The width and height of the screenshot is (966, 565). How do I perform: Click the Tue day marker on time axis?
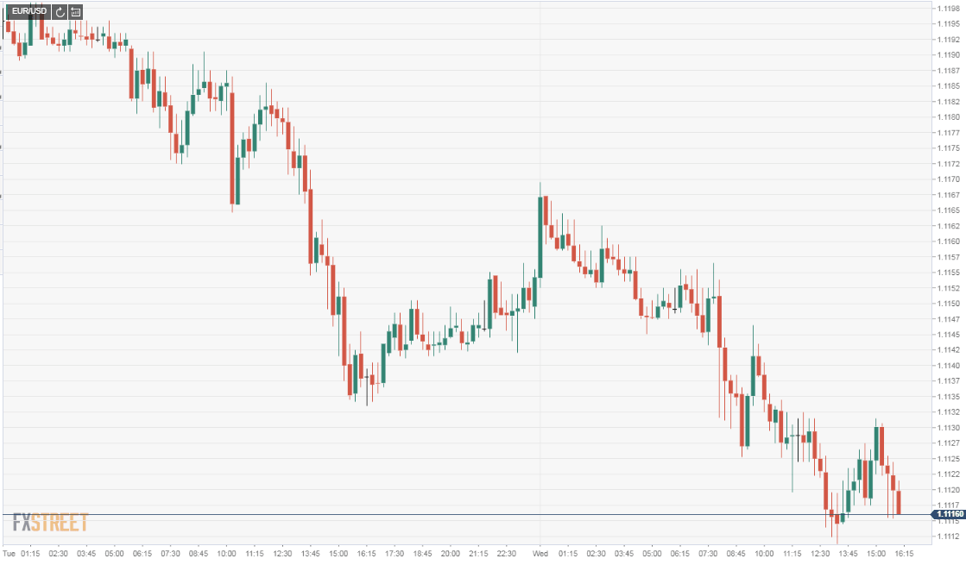pos(9,553)
